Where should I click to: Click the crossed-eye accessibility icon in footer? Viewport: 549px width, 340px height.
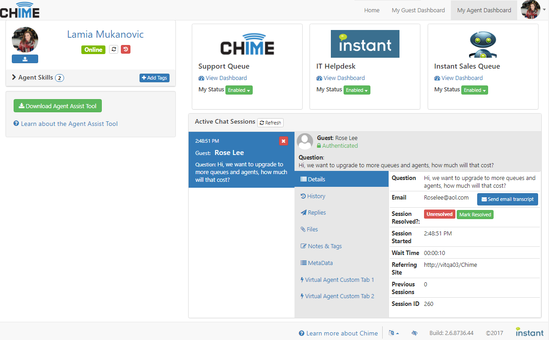click(414, 333)
